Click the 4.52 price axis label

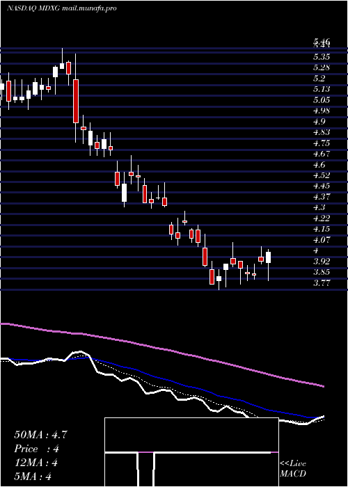tap(322, 175)
